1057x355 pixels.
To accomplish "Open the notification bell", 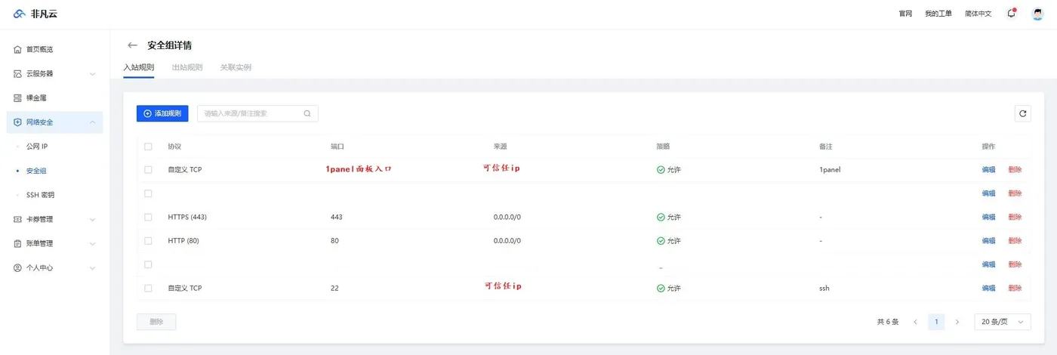I will pyautogui.click(x=1011, y=14).
